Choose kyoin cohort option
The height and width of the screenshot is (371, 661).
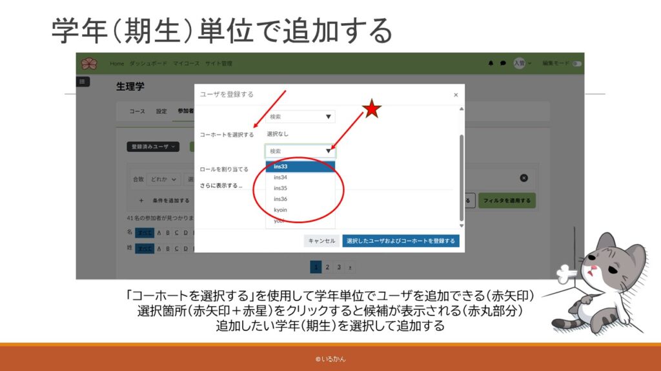point(281,210)
